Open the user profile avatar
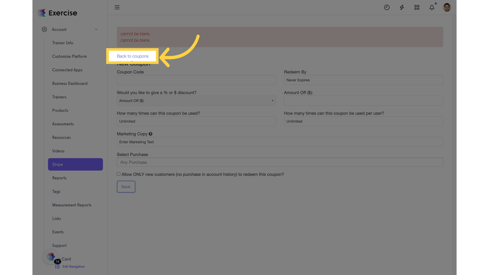Image resolution: width=489 pixels, height=275 pixels. point(447,7)
